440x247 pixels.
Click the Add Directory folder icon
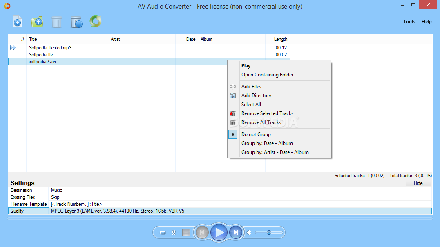click(x=37, y=22)
